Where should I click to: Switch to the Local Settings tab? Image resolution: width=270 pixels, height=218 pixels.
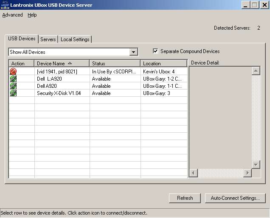click(x=75, y=39)
